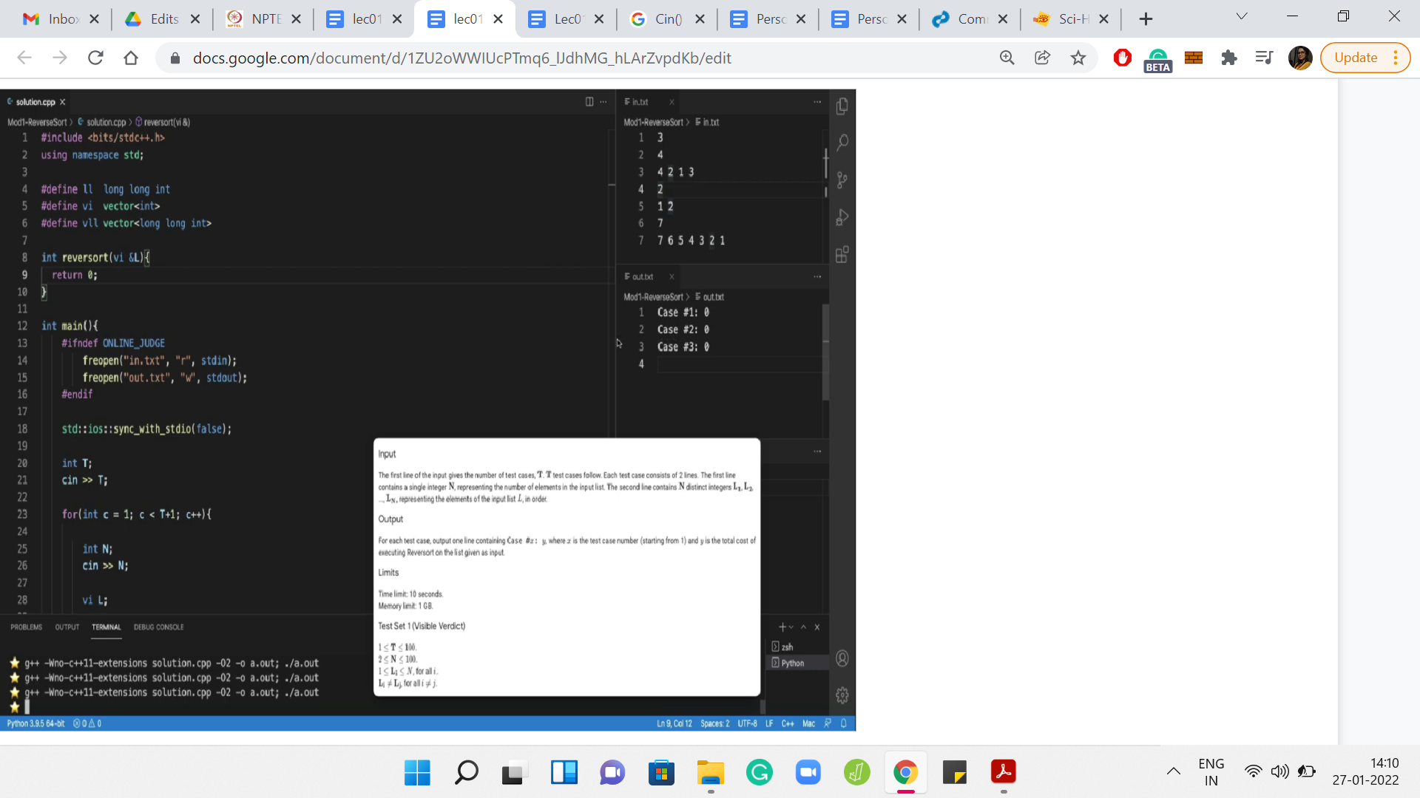Open the volume control in system tray
This screenshot has height=798, width=1420.
pyautogui.click(x=1279, y=771)
